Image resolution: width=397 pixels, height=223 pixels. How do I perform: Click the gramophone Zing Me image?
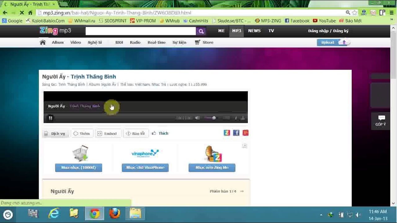click(213, 154)
